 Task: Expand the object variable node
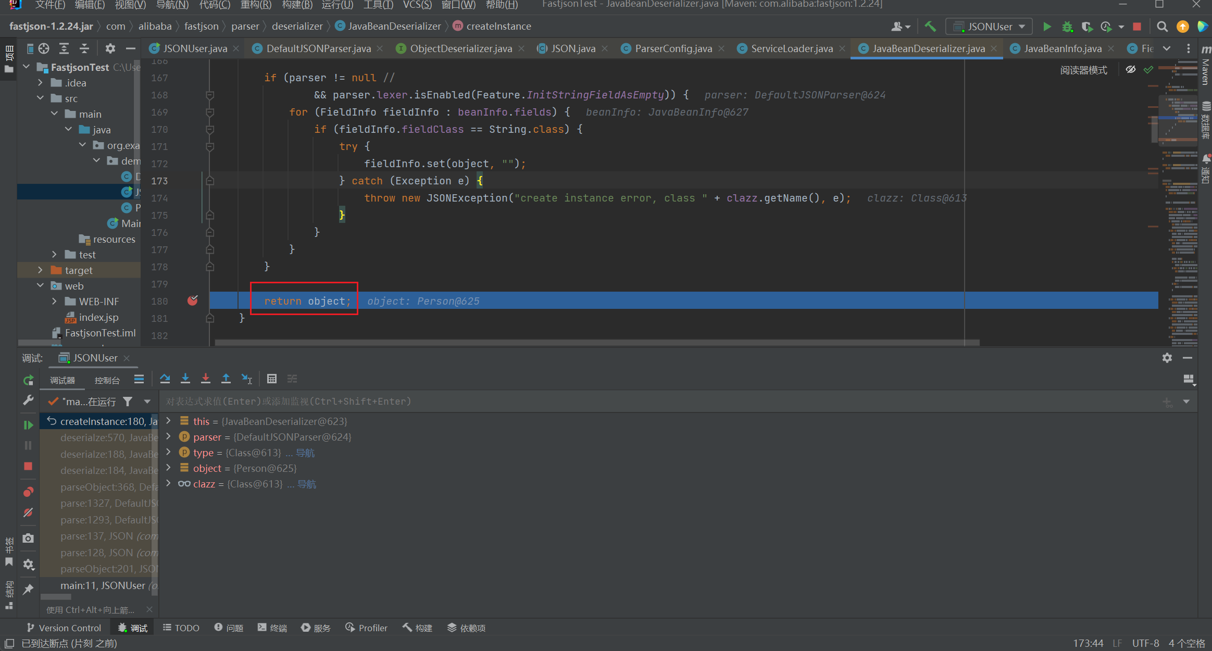click(168, 468)
